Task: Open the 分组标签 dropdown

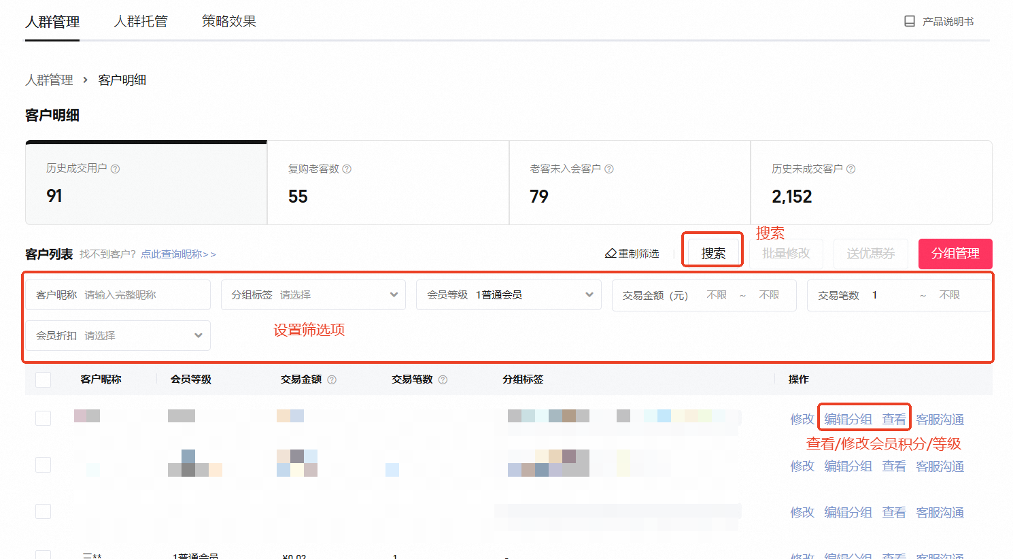Action: (313, 295)
